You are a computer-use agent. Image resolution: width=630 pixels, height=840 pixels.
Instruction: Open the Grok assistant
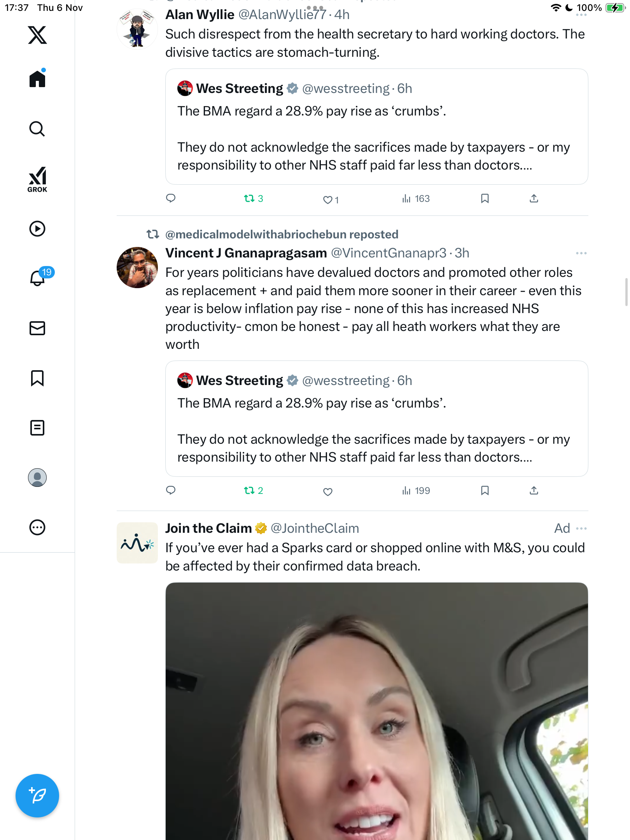coord(37,179)
